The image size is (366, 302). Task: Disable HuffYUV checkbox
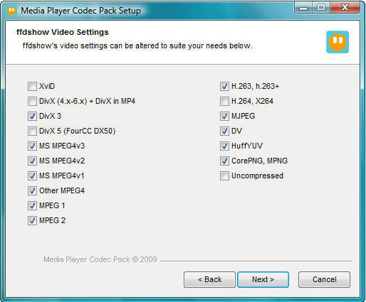pos(224,146)
